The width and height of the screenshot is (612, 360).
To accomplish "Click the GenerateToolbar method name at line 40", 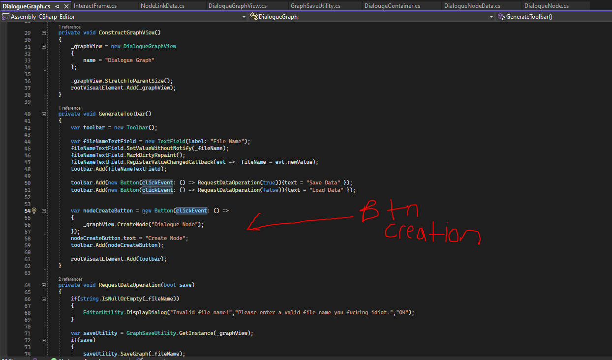I will point(122,114).
